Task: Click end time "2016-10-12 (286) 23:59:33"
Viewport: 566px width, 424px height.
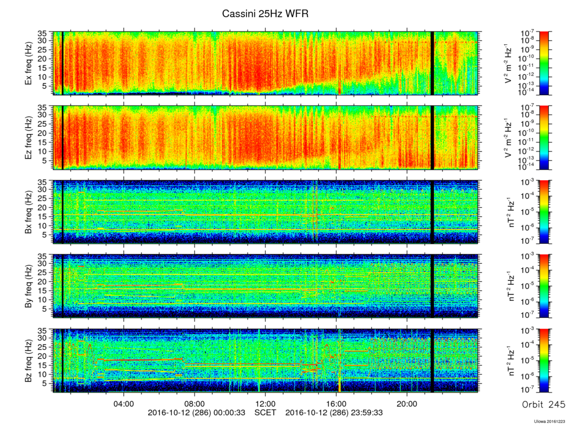Action: tap(334, 412)
